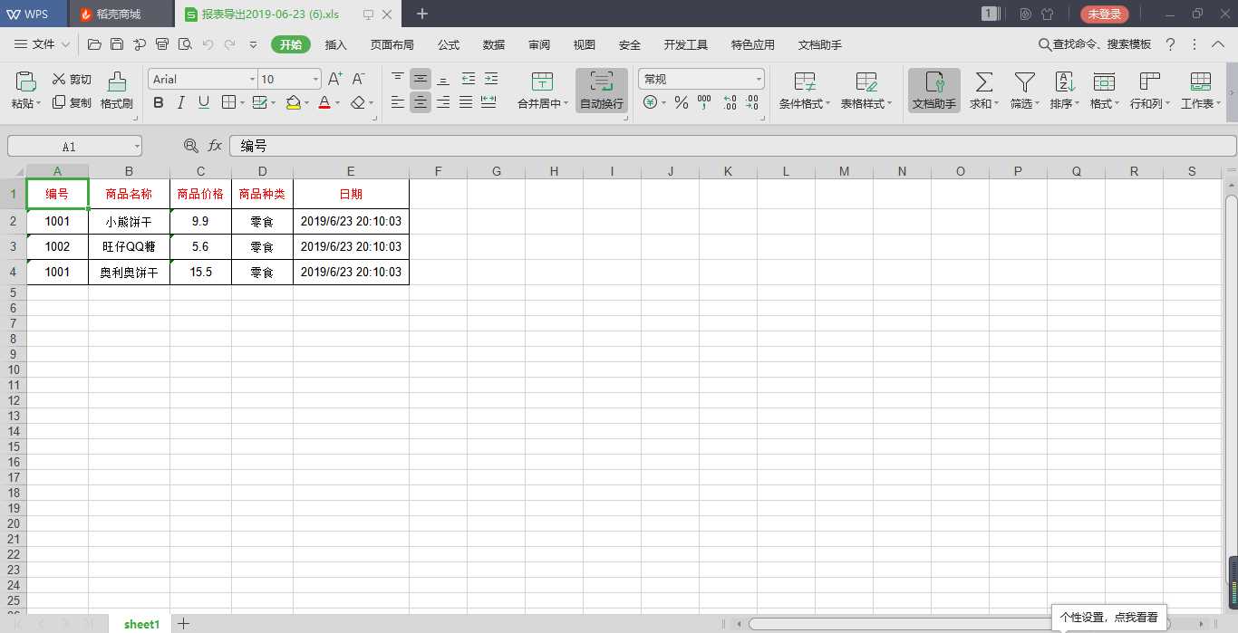Click the 复制 copy button
This screenshot has height=633, width=1238.
coord(72,103)
